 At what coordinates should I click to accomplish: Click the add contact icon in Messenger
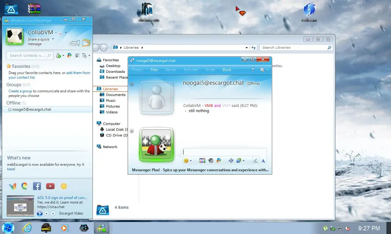pyautogui.click(x=59, y=55)
